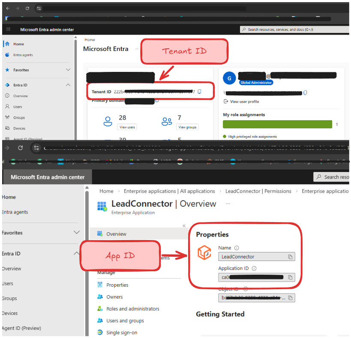The height and width of the screenshot is (338, 351).
Task: Collapse the Favorites section in upper sidebar
Action: 68,70
